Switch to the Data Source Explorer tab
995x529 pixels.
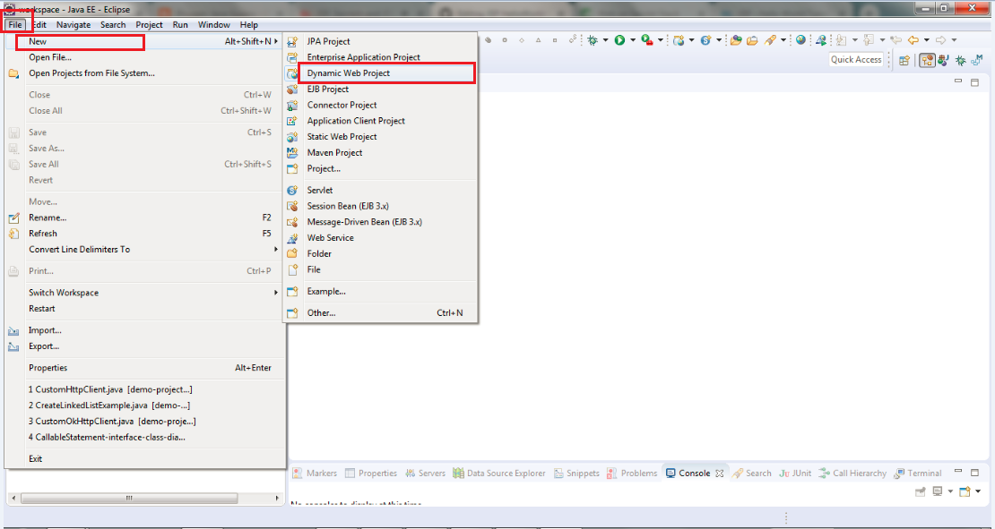(498, 474)
